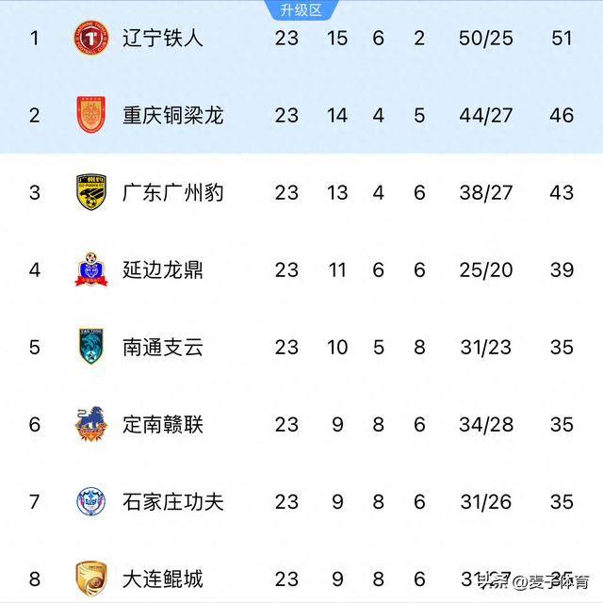
Task: Click the 辽宁铁人 club crest icon
Action: click(91, 38)
